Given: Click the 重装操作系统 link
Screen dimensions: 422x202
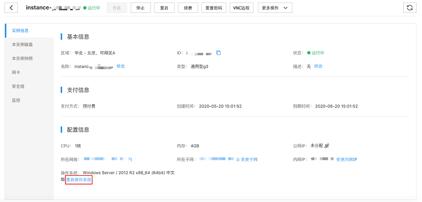Looking at the screenshot, I should (x=79, y=180).
